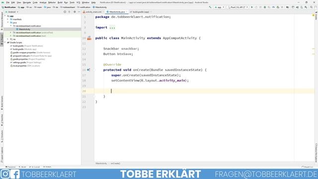Click onCreate() in the editor's bottom breadcrumb
This screenshot has height=179, width=318.
tap(115, 163)
